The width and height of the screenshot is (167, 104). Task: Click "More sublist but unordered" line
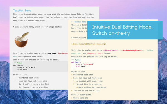point(91,88)
